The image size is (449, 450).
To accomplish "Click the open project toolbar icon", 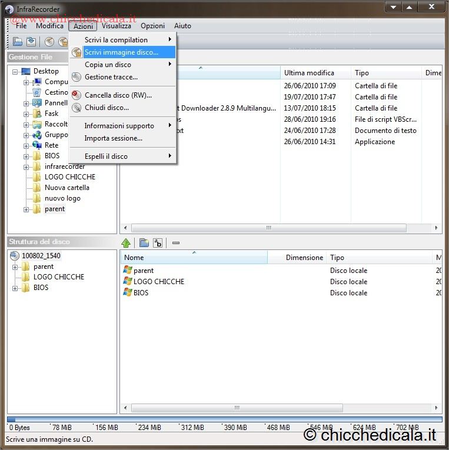I will coord(18,42).
